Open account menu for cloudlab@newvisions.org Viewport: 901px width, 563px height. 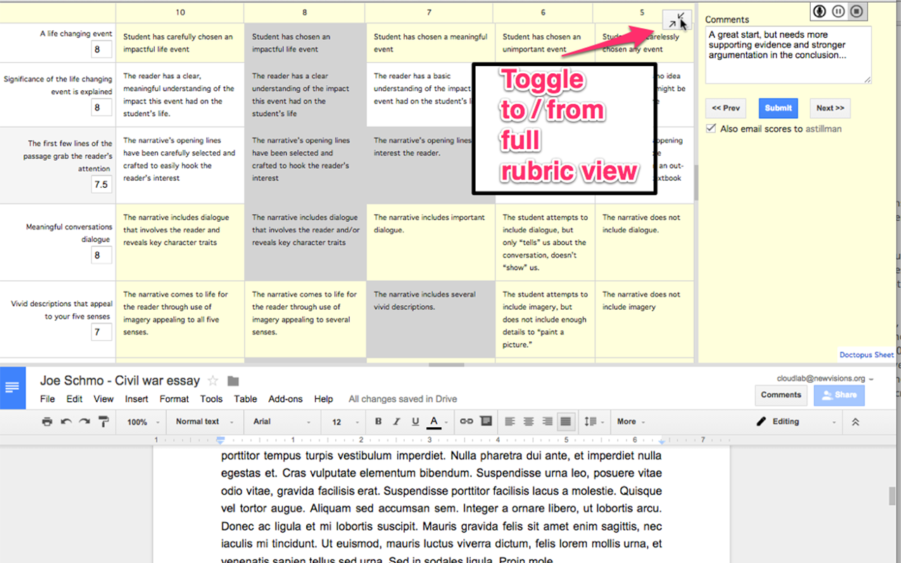(825, 378)
